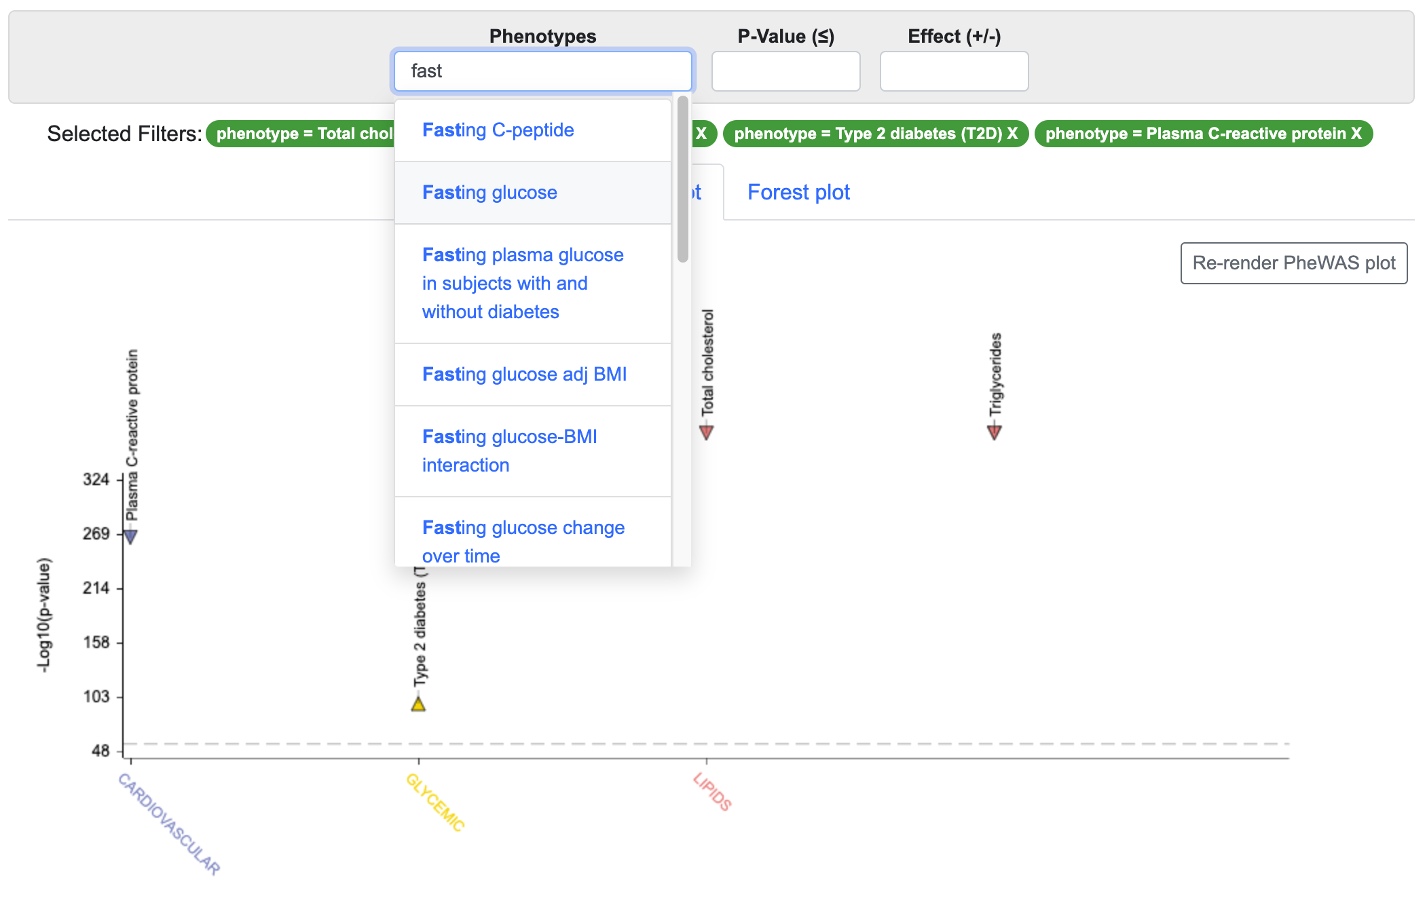Screen dimensions: 1427x897
Task: Switch to the Forest plot tab
Action: pos(798,193)
